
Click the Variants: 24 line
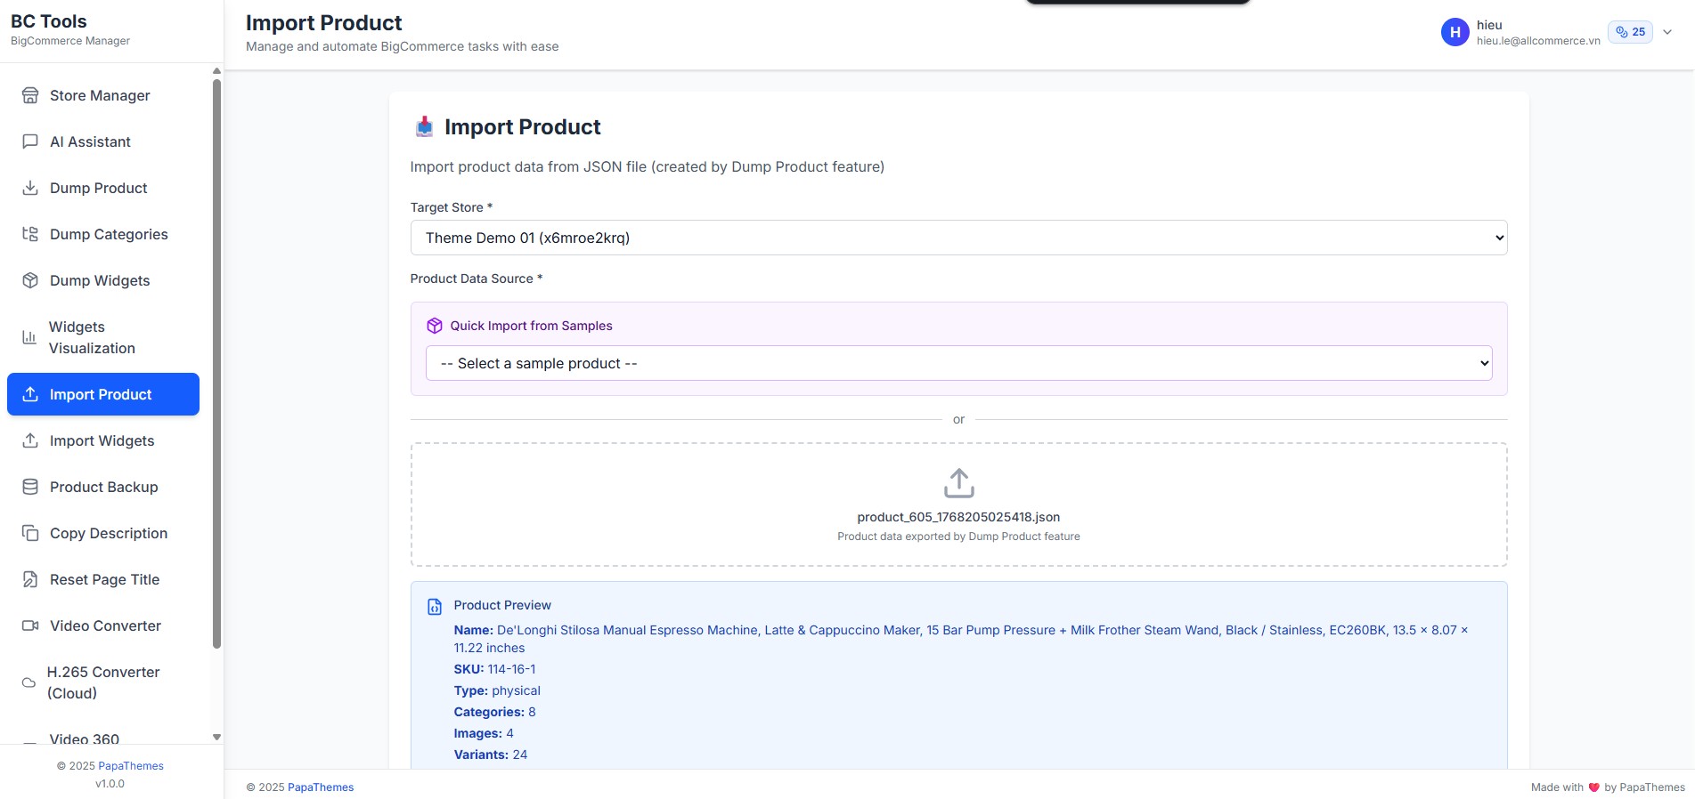[x=491, y=755]
